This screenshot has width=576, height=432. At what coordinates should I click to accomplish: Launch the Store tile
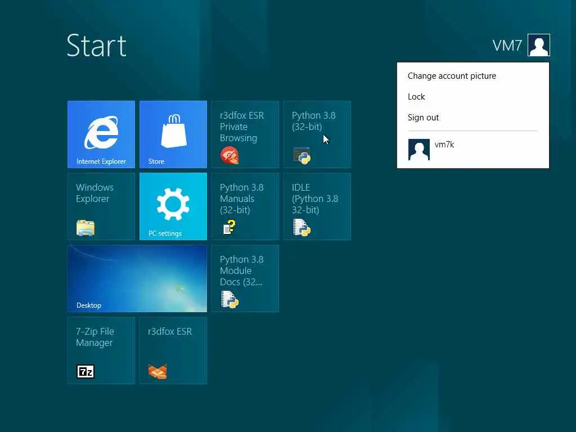tap(173, 134)
